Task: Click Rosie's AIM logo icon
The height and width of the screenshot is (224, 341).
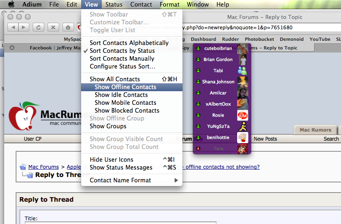Action: [x=243, y=116]
